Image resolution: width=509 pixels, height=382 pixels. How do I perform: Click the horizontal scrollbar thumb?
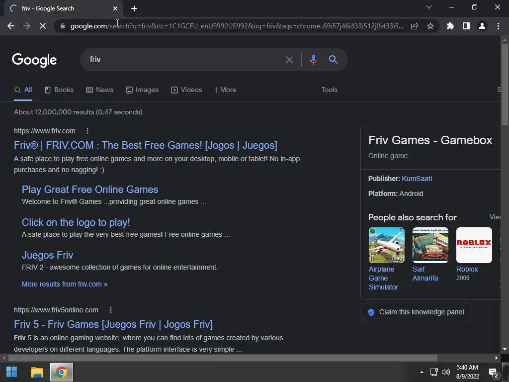tap(223, 358)
